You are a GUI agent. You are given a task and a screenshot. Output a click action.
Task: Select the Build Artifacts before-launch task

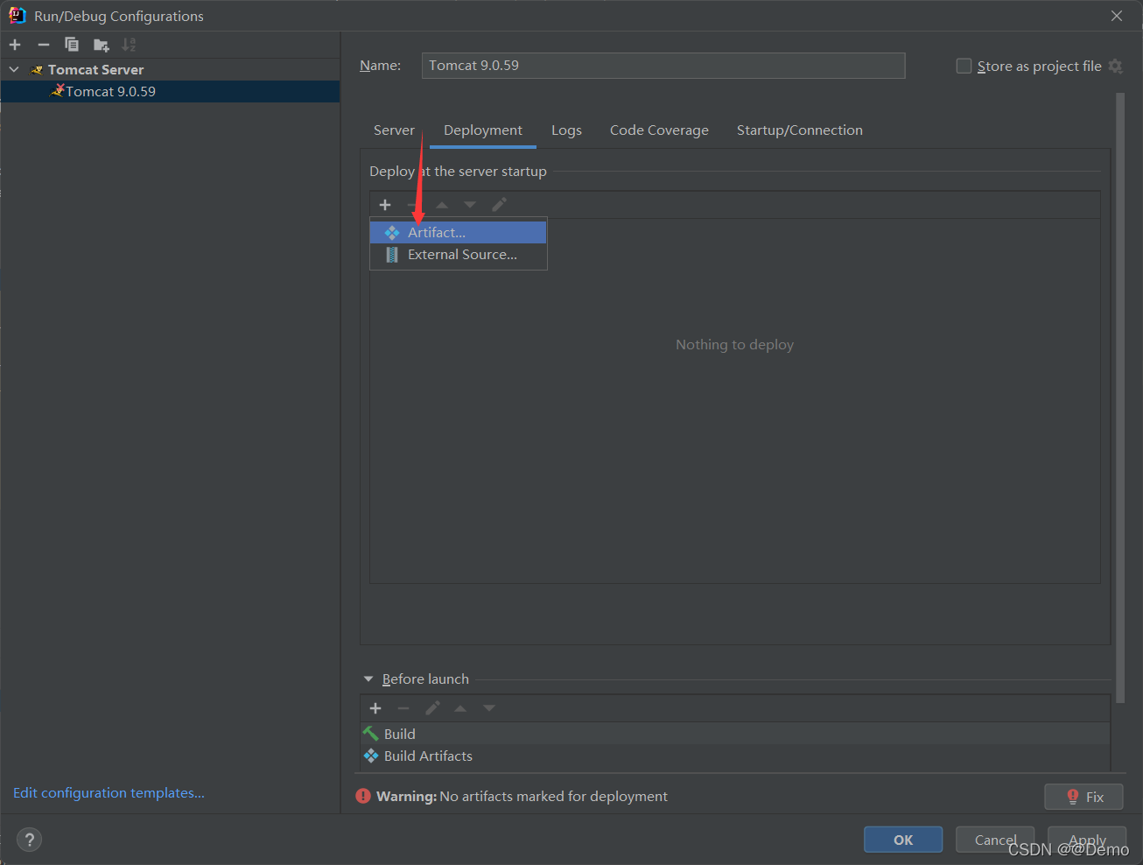tap(735, 756)
